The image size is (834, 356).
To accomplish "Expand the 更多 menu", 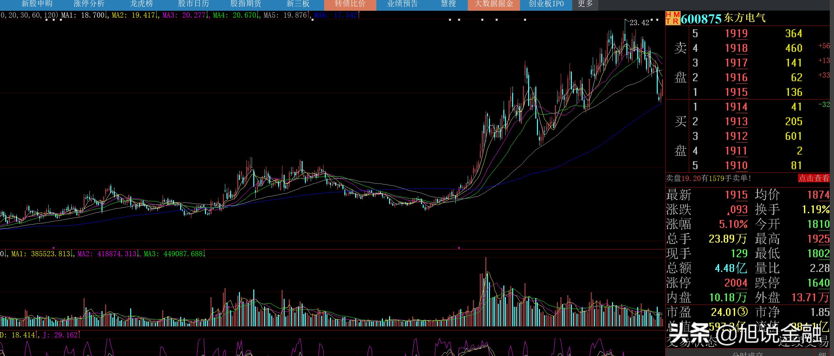I will coord(585,4).
